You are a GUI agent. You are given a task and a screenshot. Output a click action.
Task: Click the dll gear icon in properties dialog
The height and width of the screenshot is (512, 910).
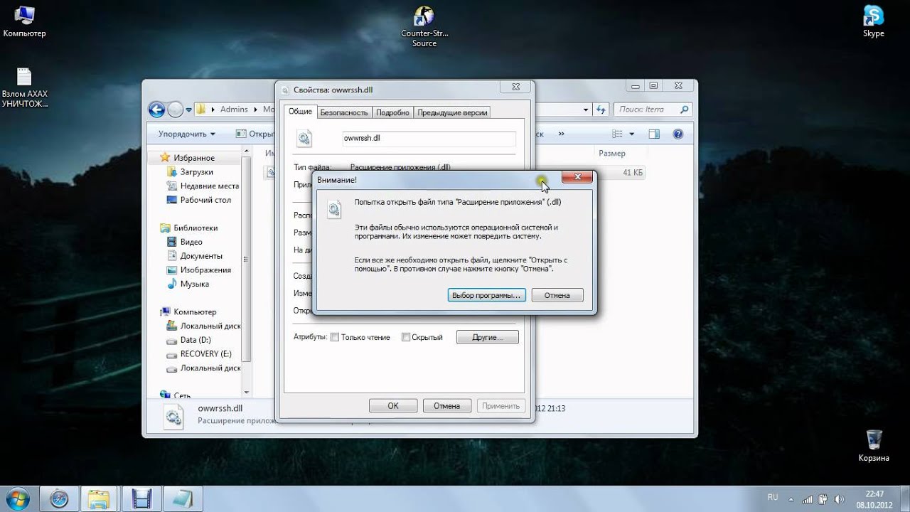tap(304, 138)
